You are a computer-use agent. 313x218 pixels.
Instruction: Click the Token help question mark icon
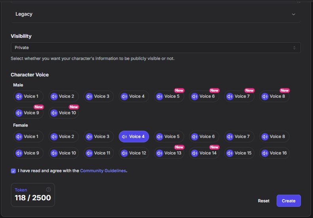[x=48, y=190]
